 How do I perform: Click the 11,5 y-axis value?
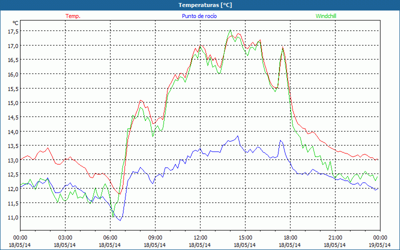(x=13, y=203)
